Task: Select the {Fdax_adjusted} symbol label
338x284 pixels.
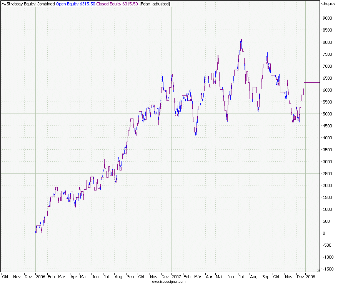Action: 155,4
